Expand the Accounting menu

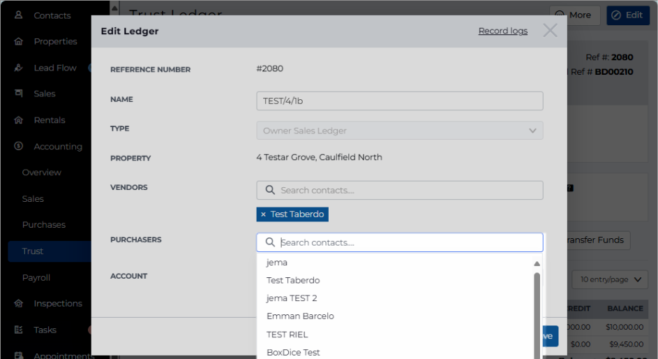click(58, 147)
